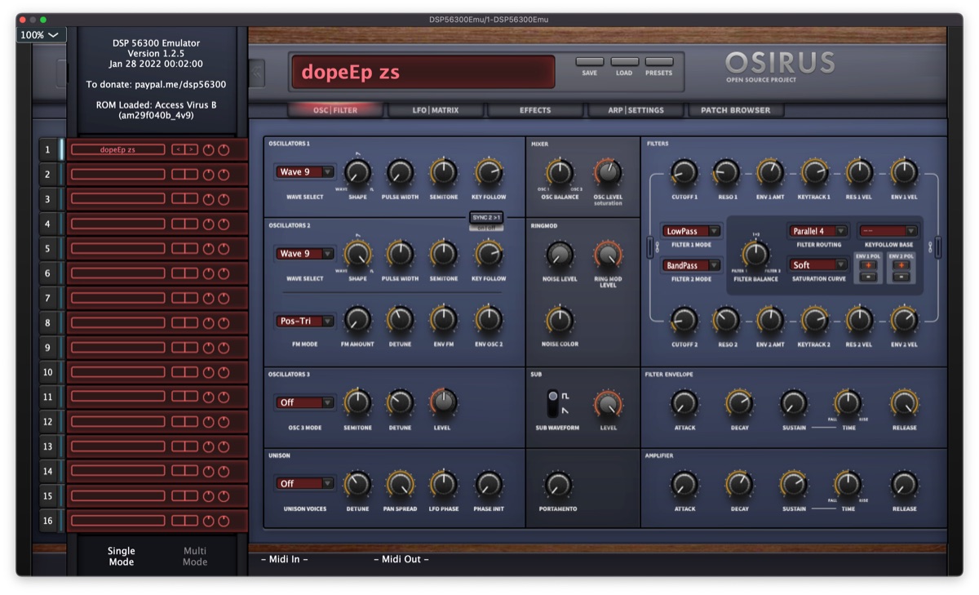Click the Env Osc 2 knob
Viewport: 979px width, 595px height.
tap(488, 319)
